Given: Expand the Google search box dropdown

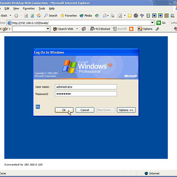Looking at the screenshot, I should click(48, 29).
